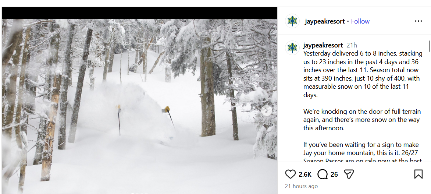The width and height of the screenshot is (431, 194).
Task: Share the post with the paper plane icon
Action: click(x=349, y=174)
